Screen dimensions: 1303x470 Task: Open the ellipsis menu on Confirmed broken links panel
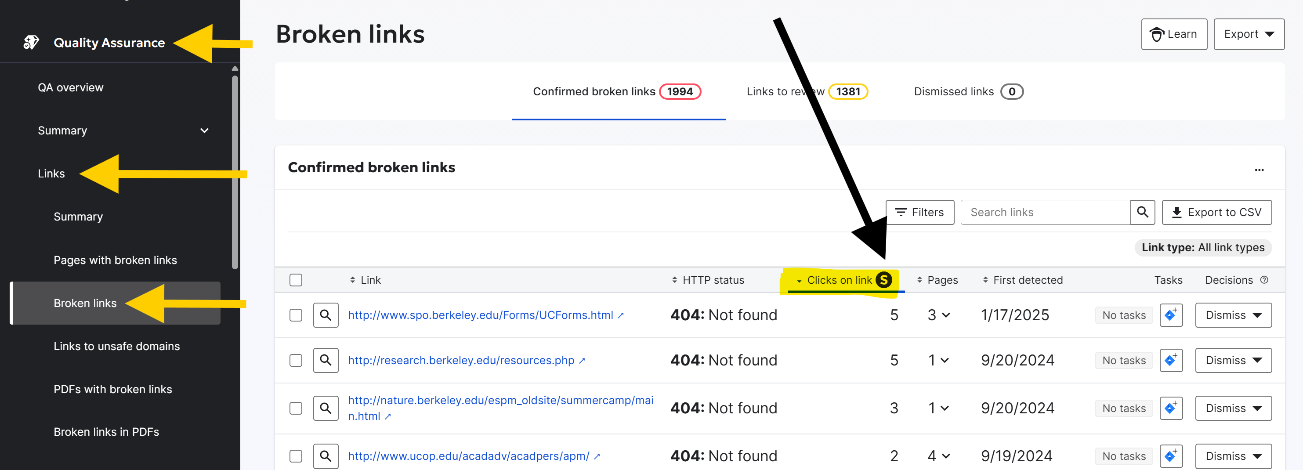coord(1259,170)
